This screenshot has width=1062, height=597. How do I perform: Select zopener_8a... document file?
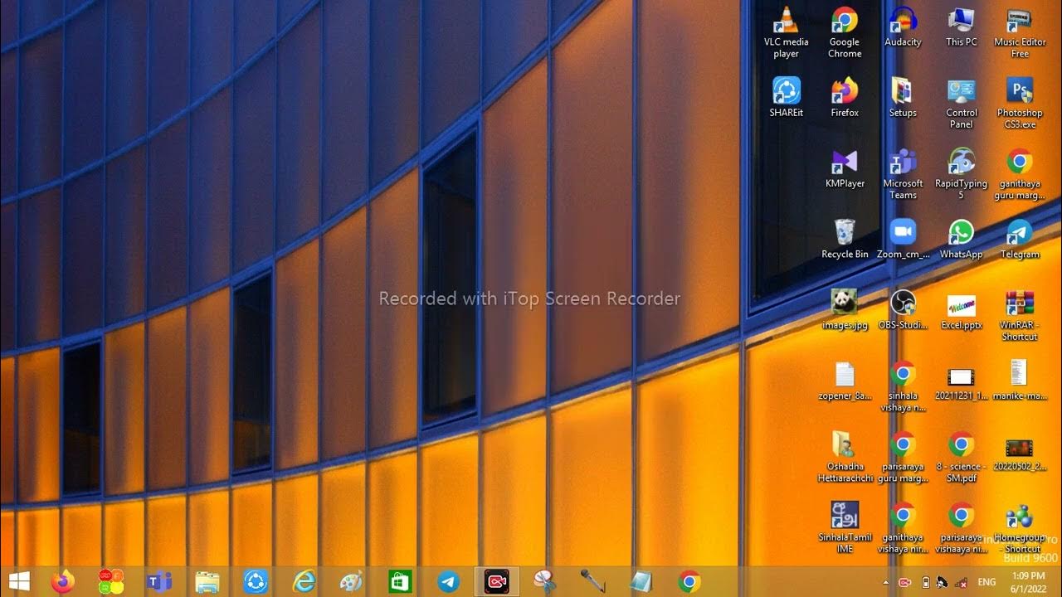click(845, 380)
